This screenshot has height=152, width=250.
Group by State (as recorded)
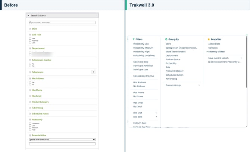175,52
